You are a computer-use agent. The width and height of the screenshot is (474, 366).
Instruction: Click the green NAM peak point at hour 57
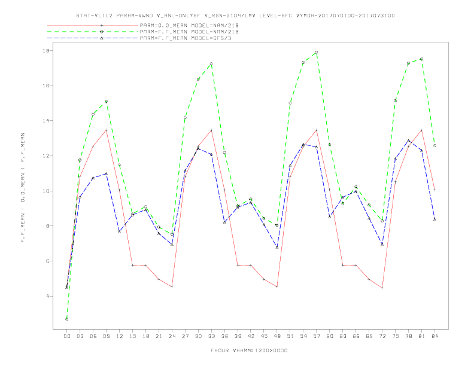pos(317,52)
